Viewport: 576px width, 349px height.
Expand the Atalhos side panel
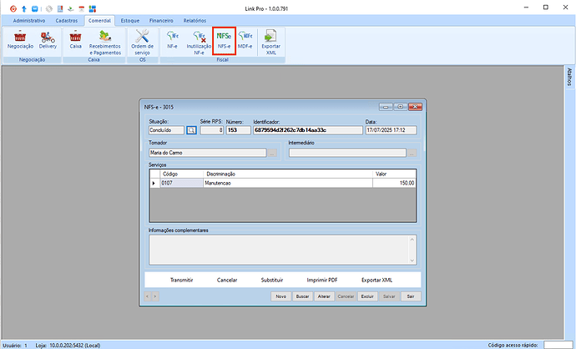[x=569, y=78]
